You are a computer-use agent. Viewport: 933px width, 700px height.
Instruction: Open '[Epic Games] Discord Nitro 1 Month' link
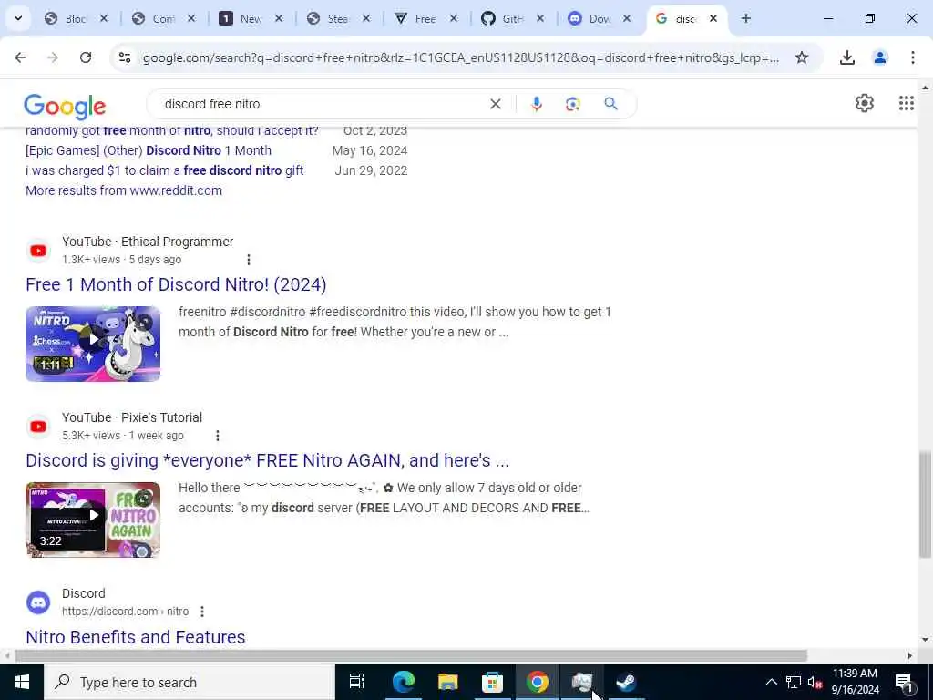click(x=149, y=150)
